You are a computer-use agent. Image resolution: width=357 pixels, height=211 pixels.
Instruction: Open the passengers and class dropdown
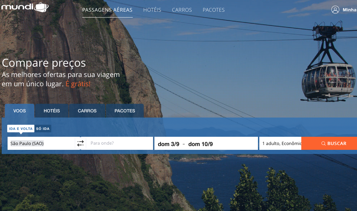pos(280,143)
